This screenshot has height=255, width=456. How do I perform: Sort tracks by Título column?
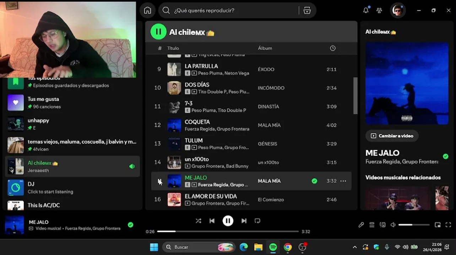[173, 48]
